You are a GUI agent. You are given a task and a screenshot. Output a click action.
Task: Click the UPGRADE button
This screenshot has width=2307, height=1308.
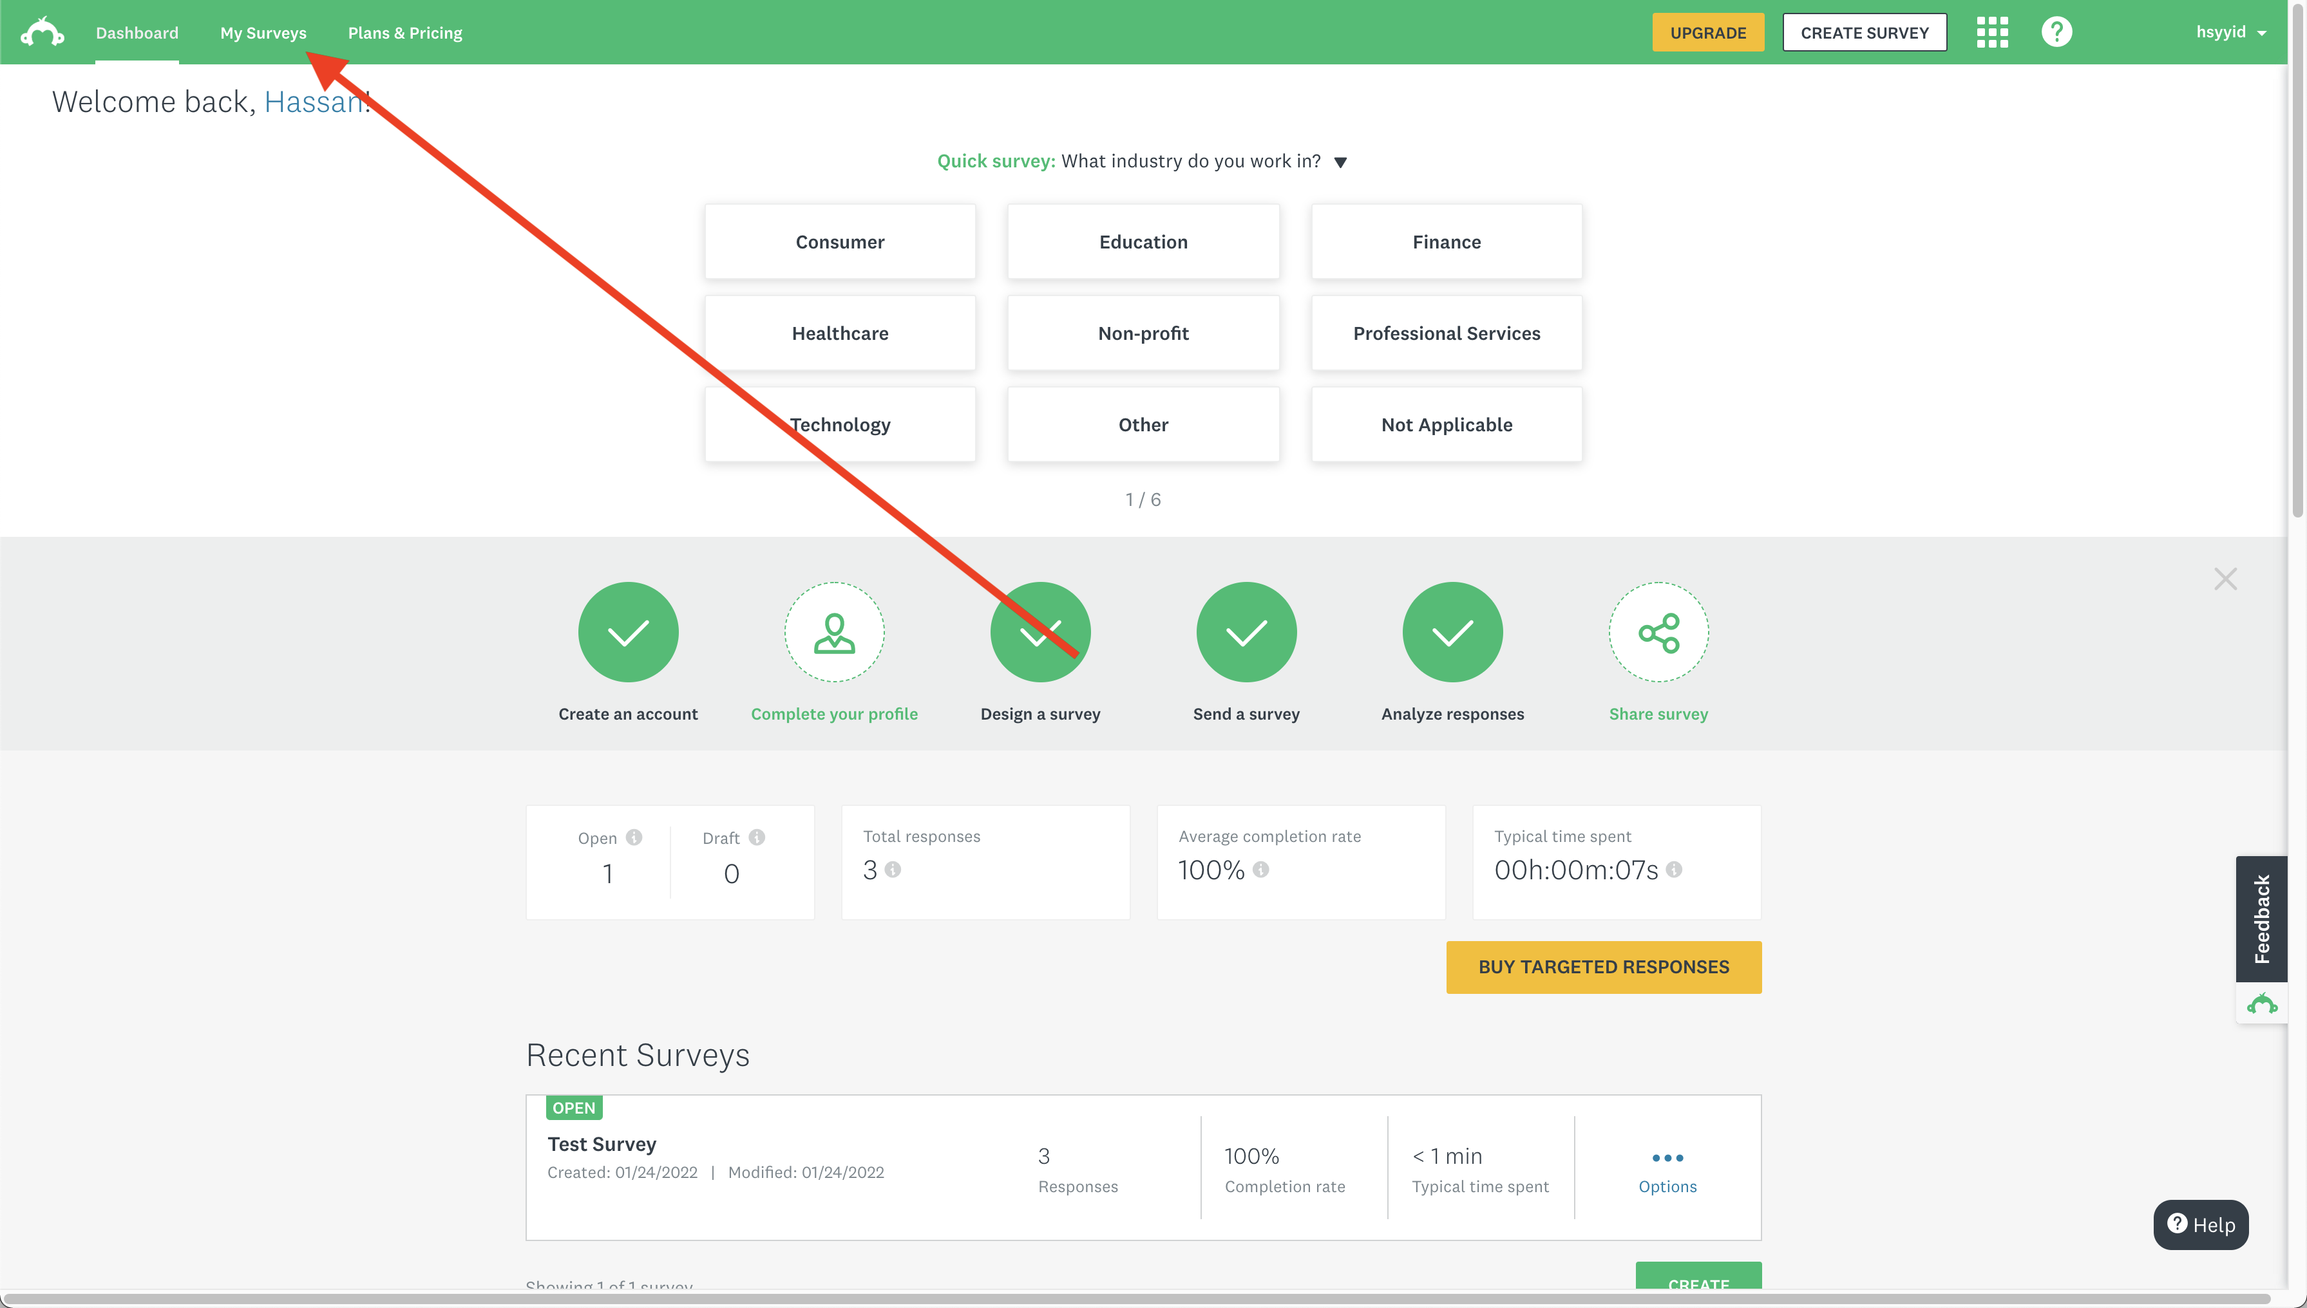[x=1707, y=33]
